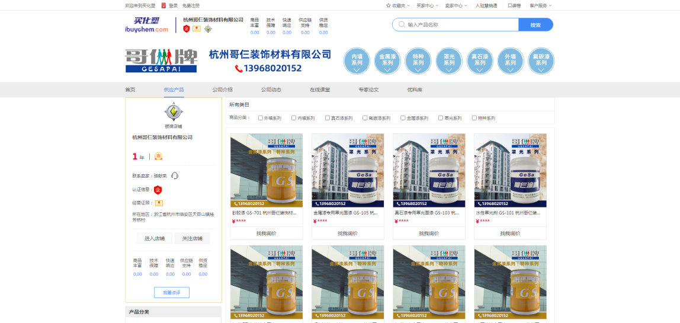The image size is (680, 323).
Task: Expand the 卖家中心 dropdown
Action: tap(456, 6)
